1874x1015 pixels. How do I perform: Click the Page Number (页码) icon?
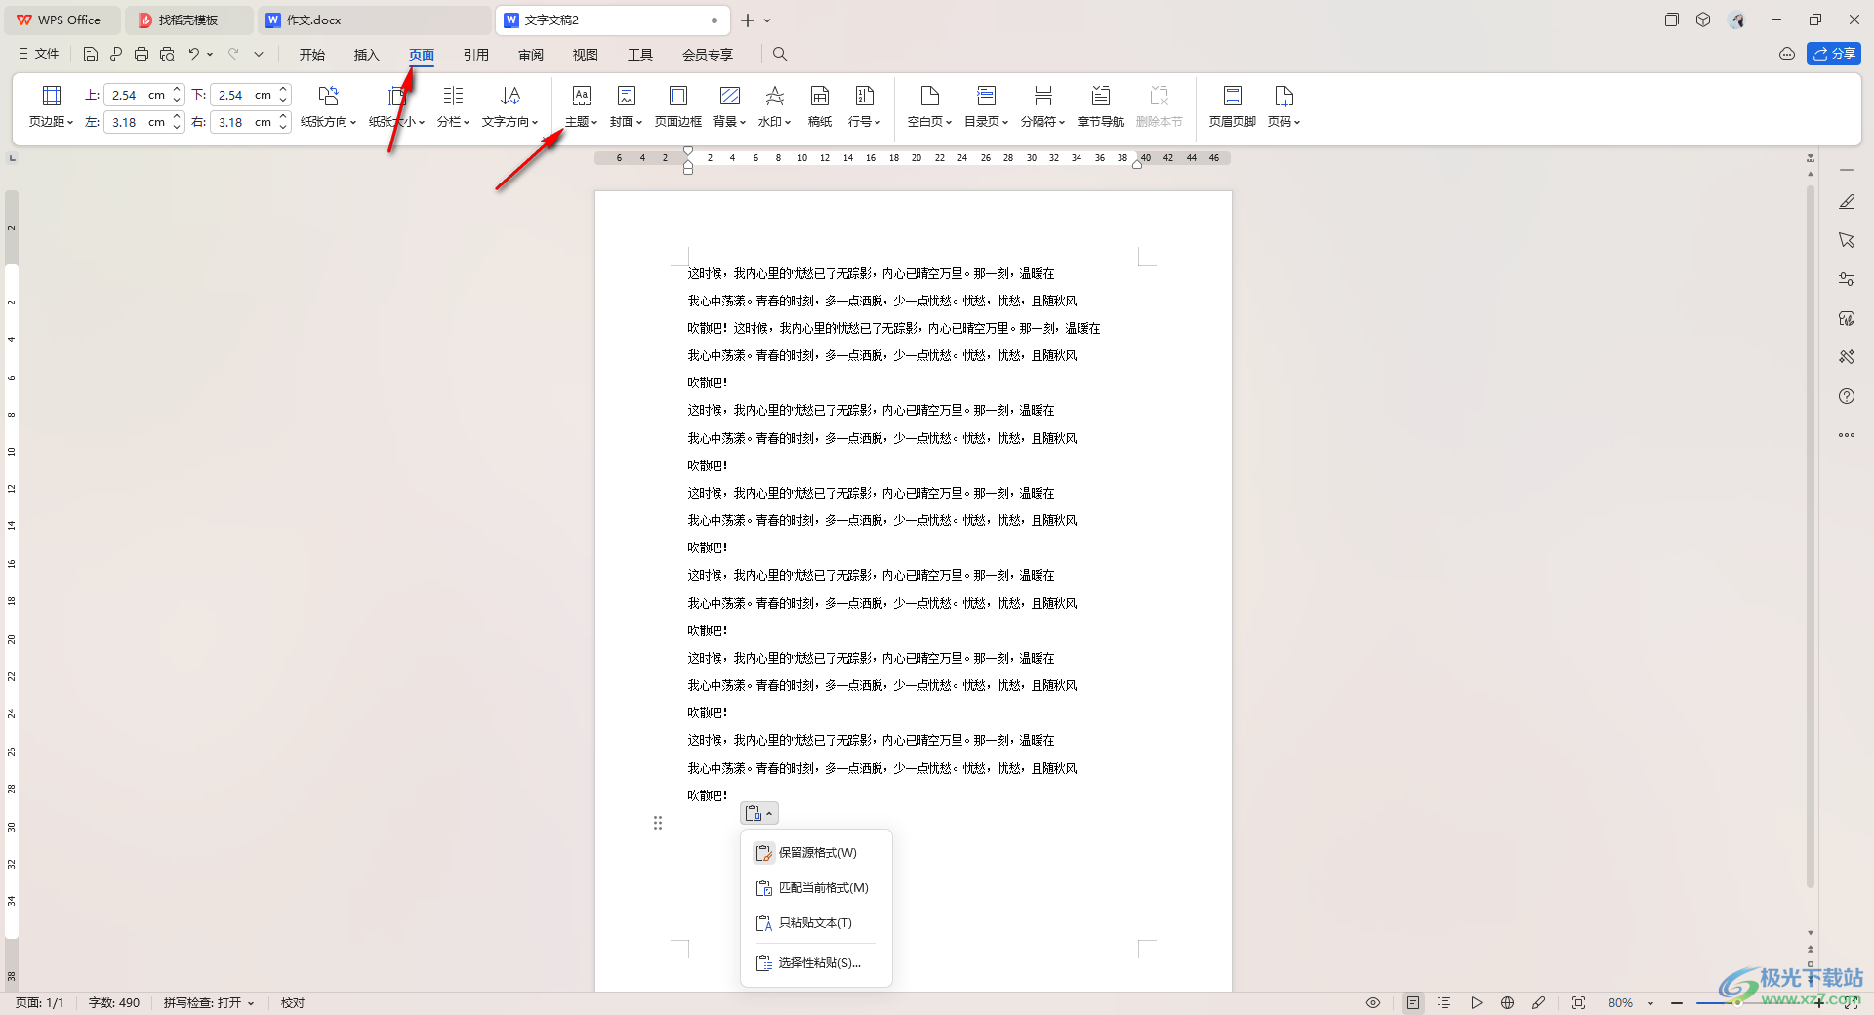1284,96
